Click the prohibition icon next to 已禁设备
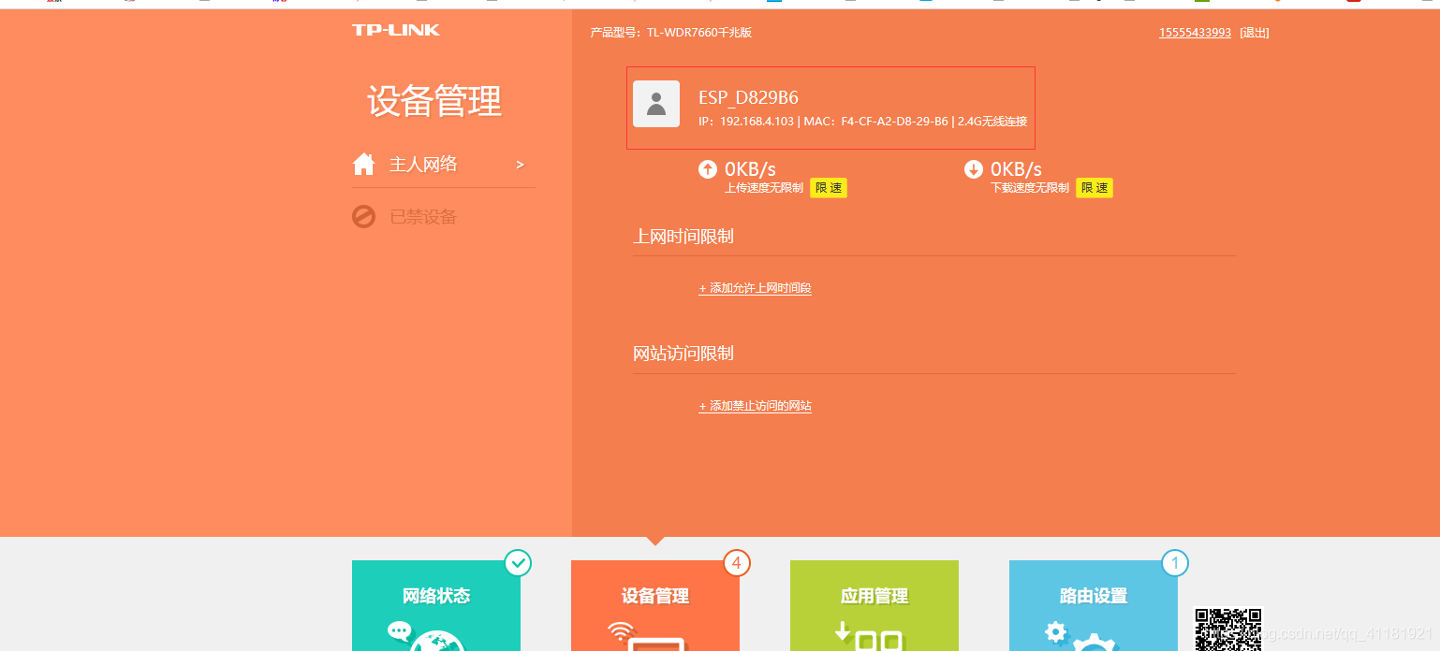 coord(364,216)
